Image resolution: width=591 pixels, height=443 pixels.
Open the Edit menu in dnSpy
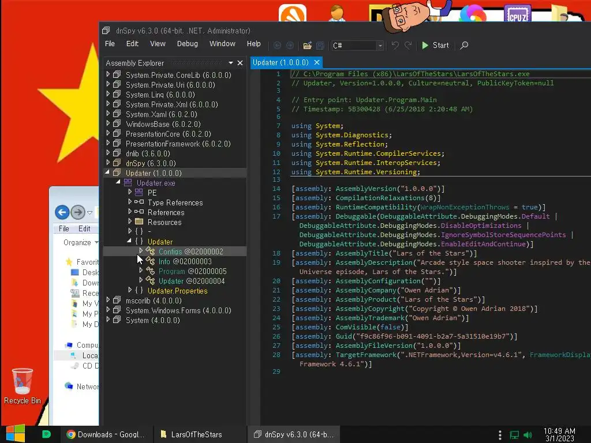coord(132,44)
